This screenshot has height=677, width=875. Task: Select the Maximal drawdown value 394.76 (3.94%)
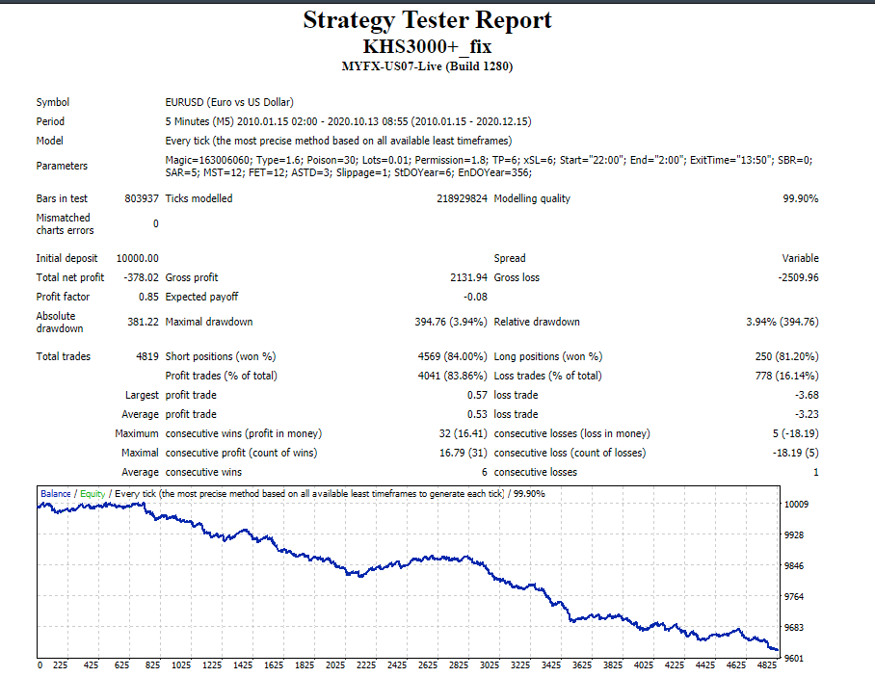(x=451, y=322)
